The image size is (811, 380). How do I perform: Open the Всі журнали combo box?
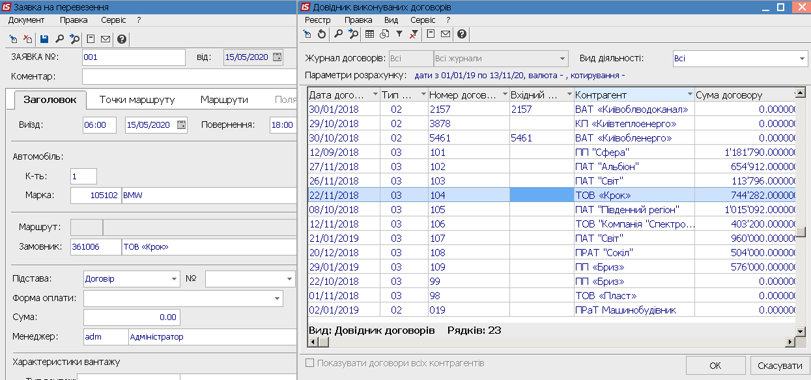[501, 59]
